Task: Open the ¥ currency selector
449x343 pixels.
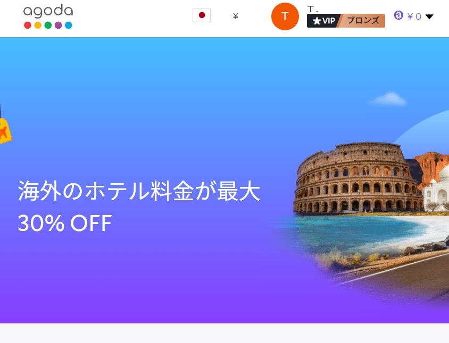Action: 235,16
